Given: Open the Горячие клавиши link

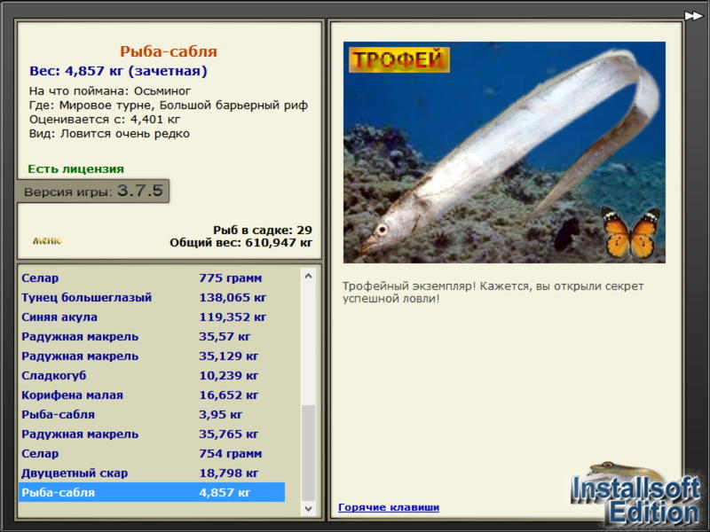Looking at the screenshot, I should (388, 507).
